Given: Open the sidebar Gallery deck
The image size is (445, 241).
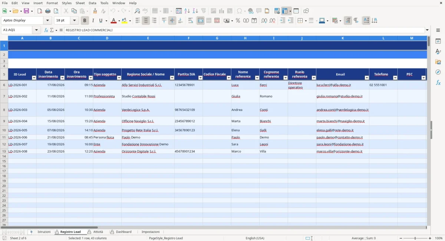Looking at the screenshot, I should [x=438, y=62].
